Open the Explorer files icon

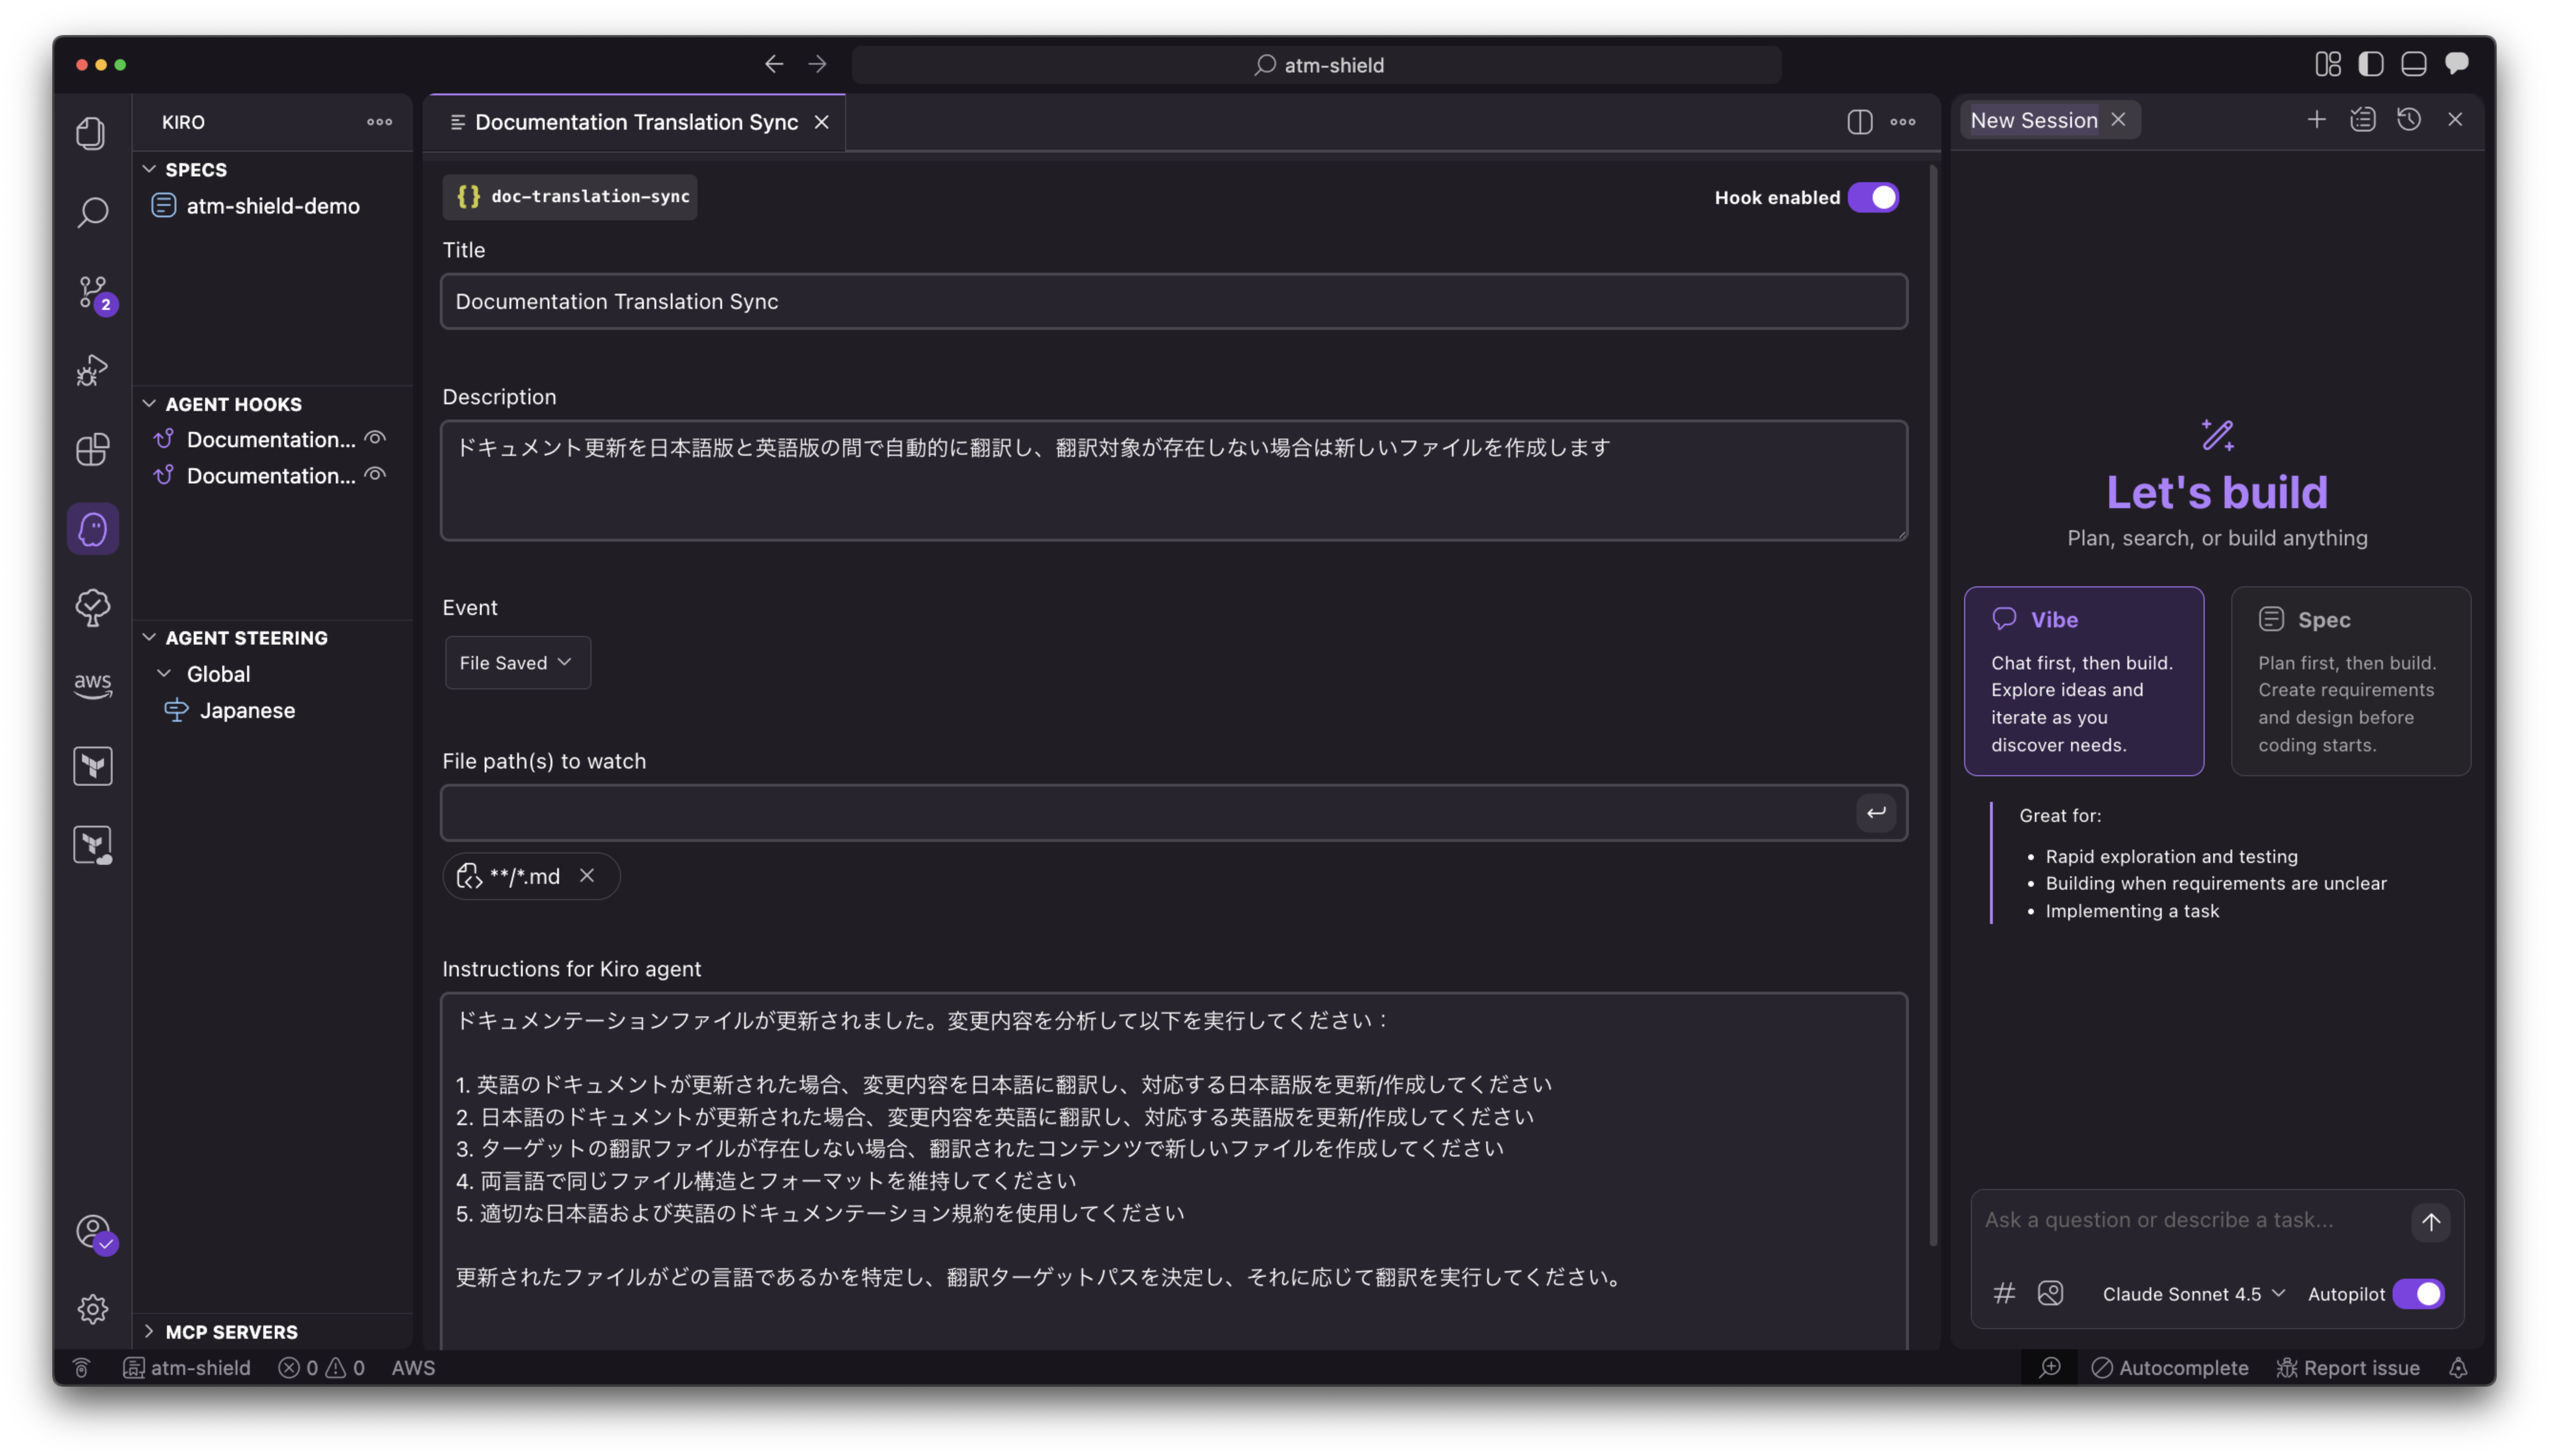pyautogui.click(x=91, y=133)
